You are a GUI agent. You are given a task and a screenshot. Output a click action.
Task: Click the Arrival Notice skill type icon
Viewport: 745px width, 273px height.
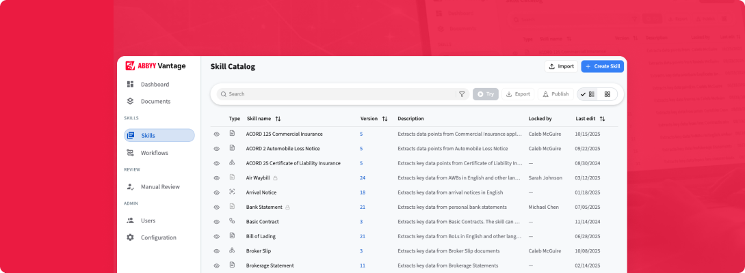pyautogui.click(x=232, y=192)
